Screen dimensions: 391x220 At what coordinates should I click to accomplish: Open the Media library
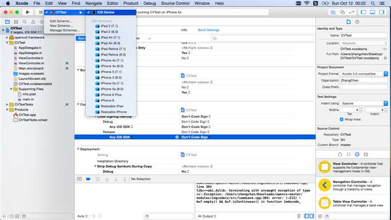[x=366, y=154]
